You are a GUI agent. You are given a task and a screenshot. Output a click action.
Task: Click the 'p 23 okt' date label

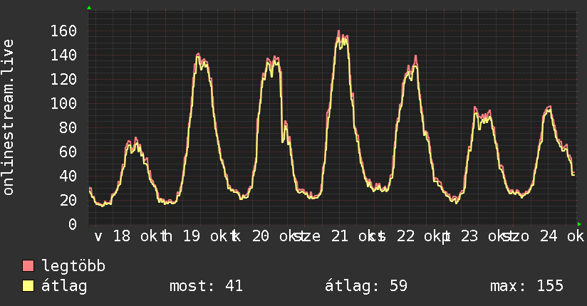474,236
